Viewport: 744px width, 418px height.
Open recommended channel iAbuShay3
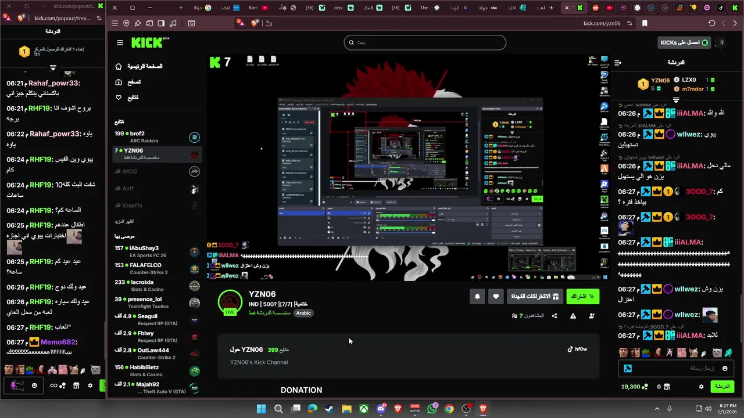pos(157,251)
